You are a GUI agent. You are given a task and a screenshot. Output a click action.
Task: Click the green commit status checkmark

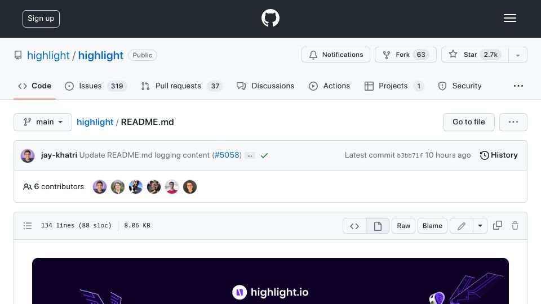(264, 155)
